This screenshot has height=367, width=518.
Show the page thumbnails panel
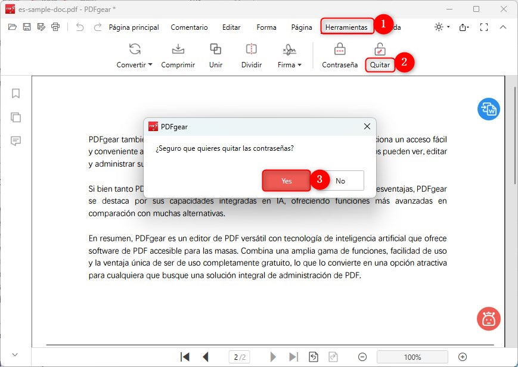[x=15, y=117]
